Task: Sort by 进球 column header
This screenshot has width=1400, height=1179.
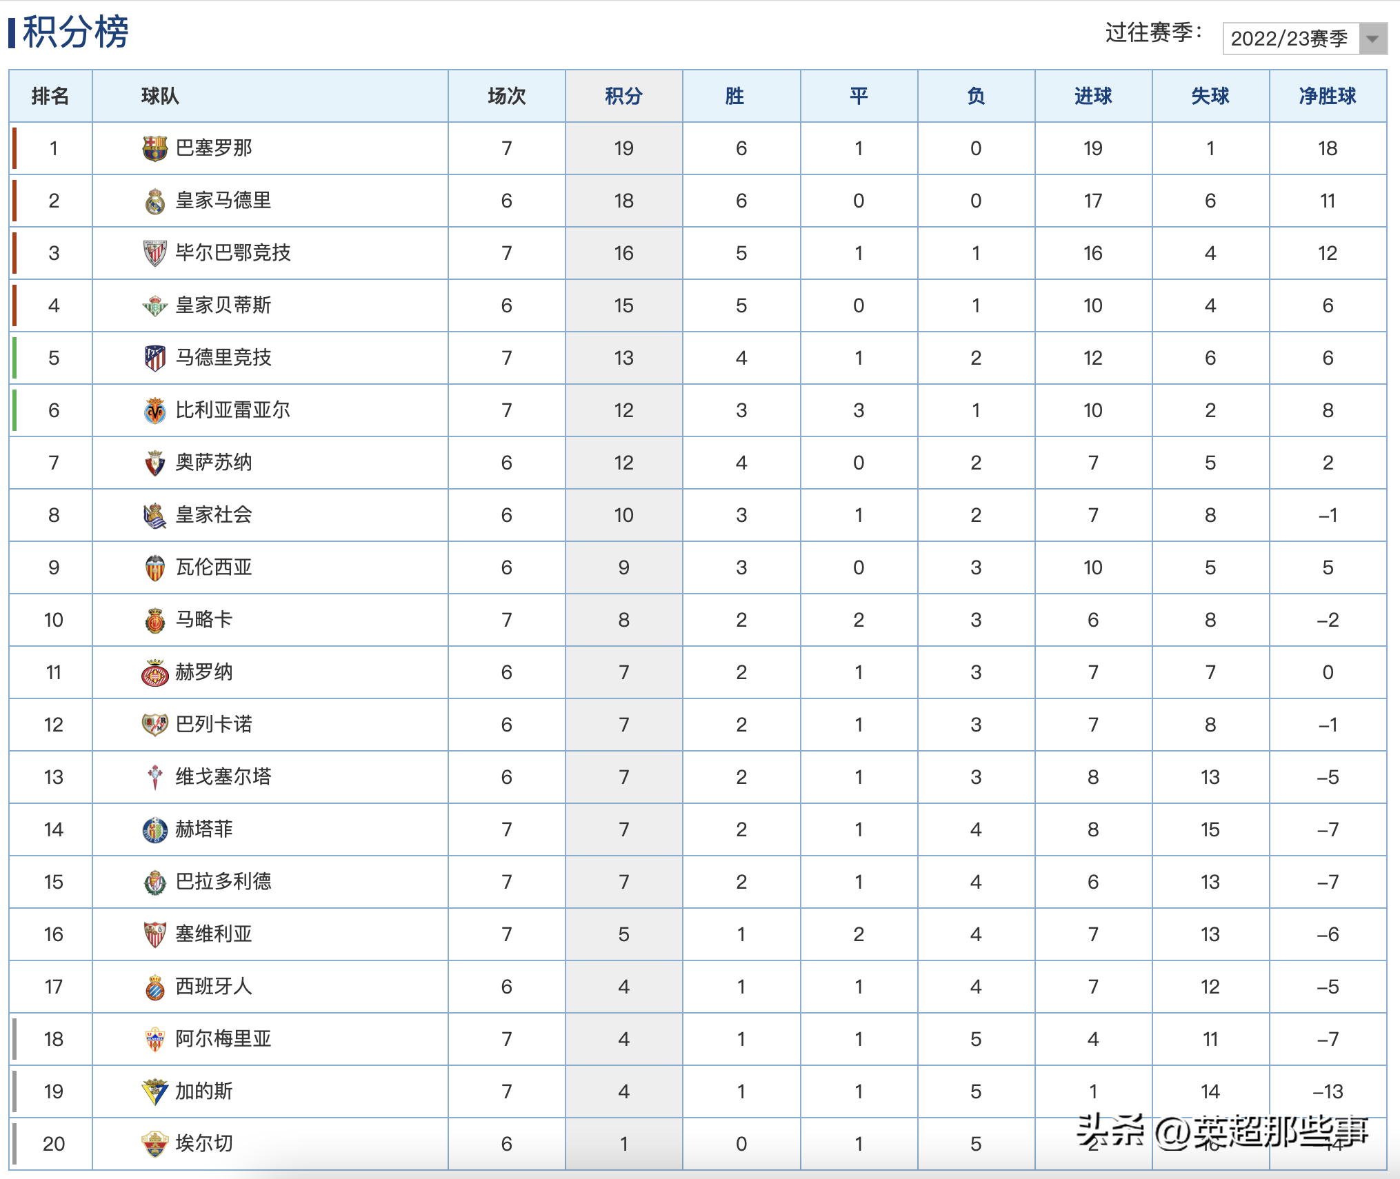Action: [1093, 96]
